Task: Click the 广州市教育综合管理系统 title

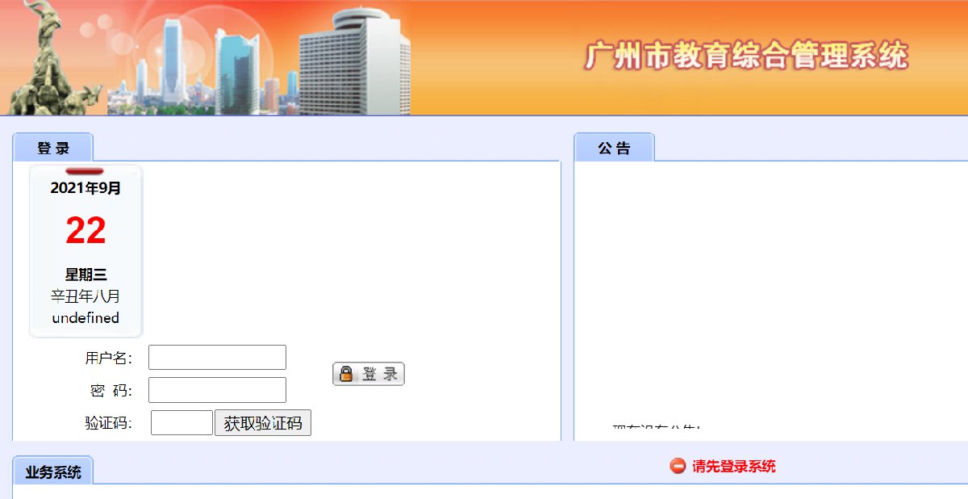Action: [746, 56]
